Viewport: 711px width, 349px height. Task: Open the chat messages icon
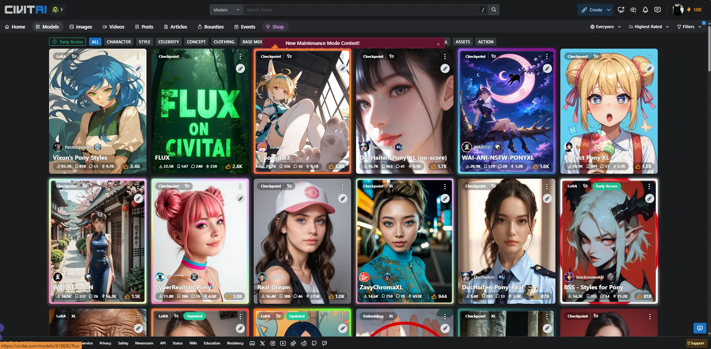click(x=657, y=10)
